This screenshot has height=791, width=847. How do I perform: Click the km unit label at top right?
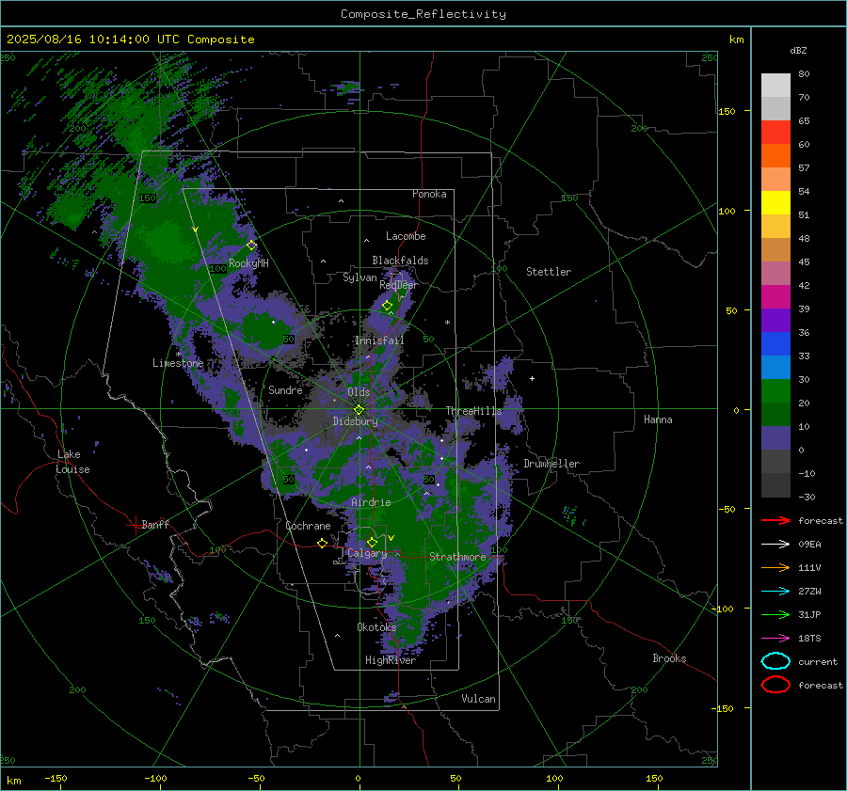[736, 40]
